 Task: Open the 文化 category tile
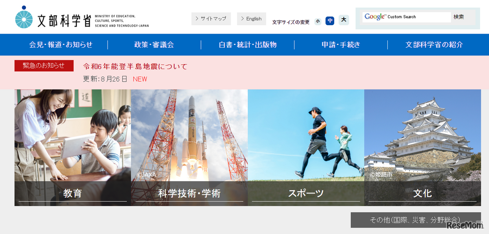[423, 148]
